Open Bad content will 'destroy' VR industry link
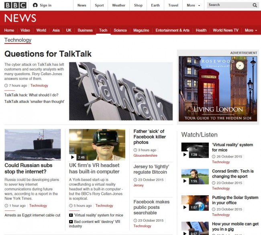The height and width of the screenshot is (235, 261). click(x=94, y=224)
